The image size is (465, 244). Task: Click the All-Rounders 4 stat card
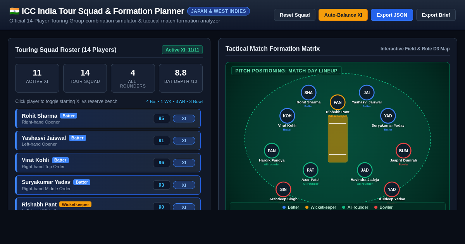pyautogui.click(x=133, y=78)
